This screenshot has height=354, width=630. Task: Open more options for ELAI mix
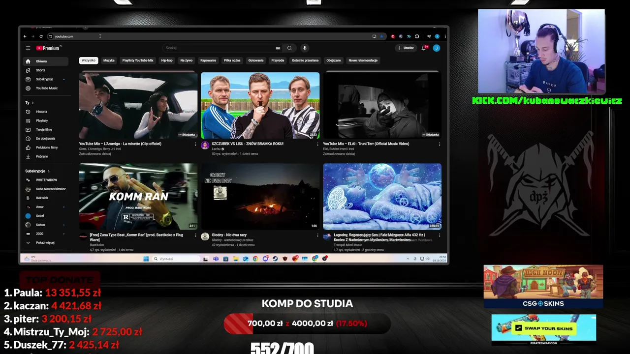pyautogui.click(x=440, y=144)
